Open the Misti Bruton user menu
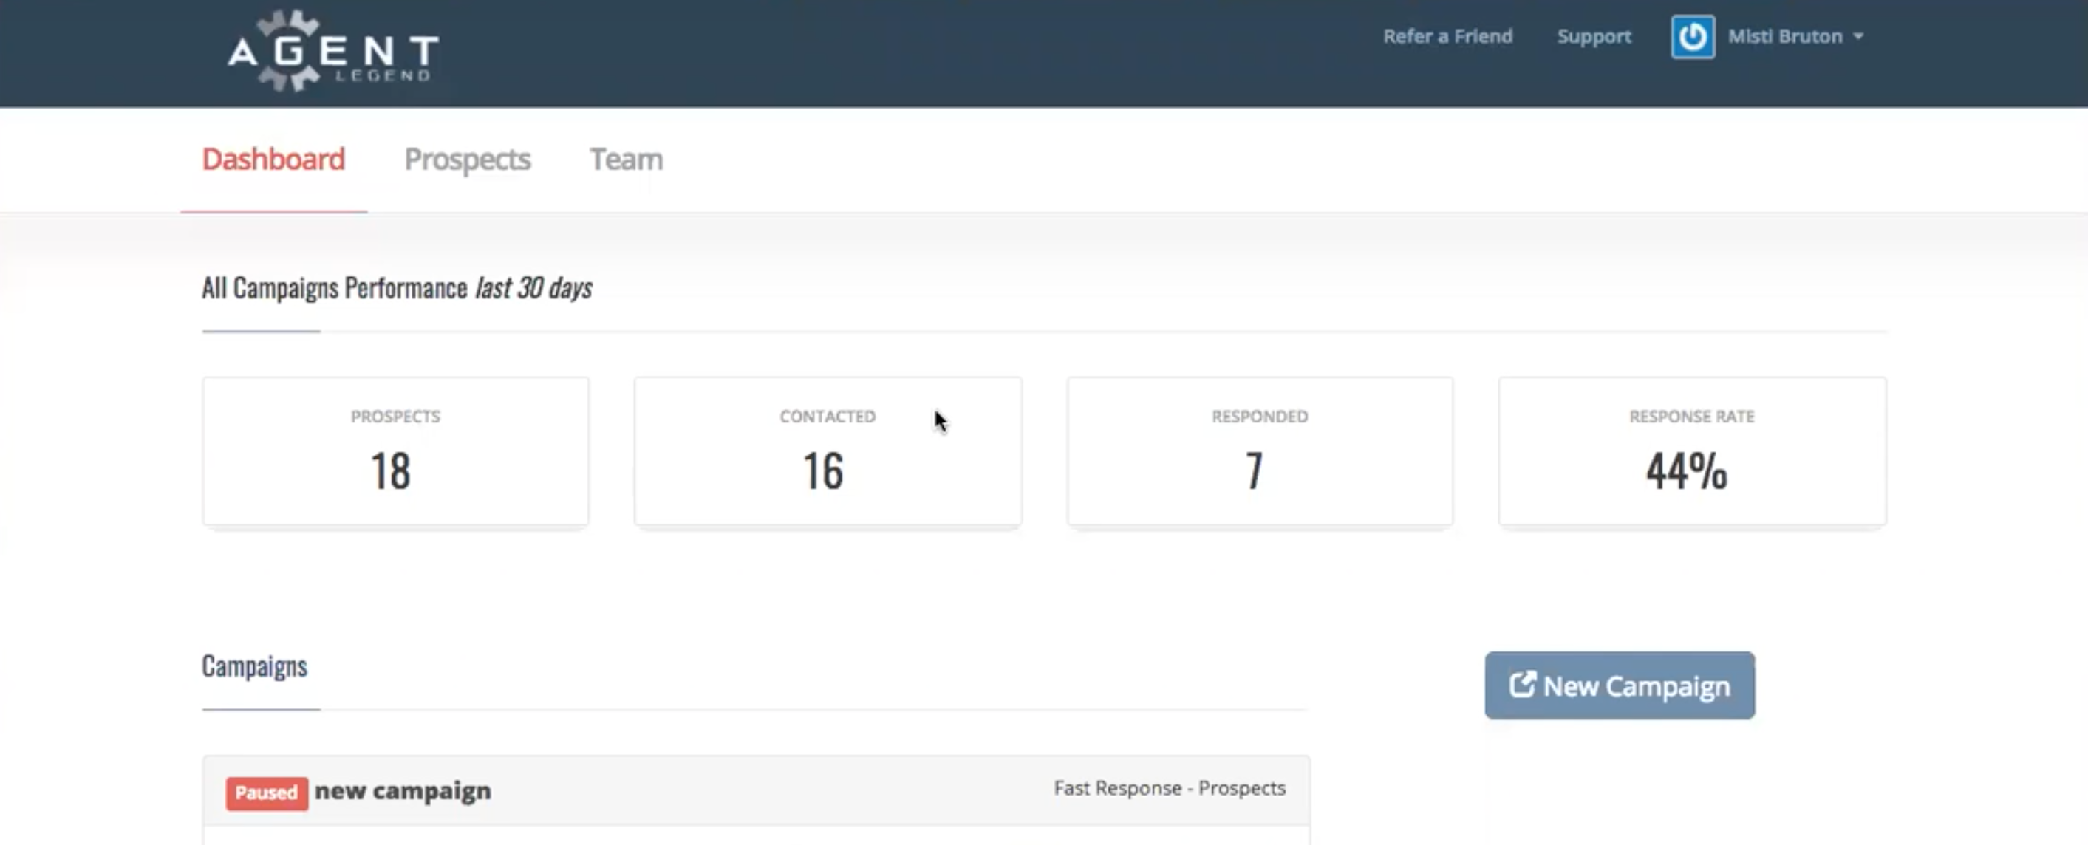The height and width of the screenshot is (845, 2088). click(1784, 36)
